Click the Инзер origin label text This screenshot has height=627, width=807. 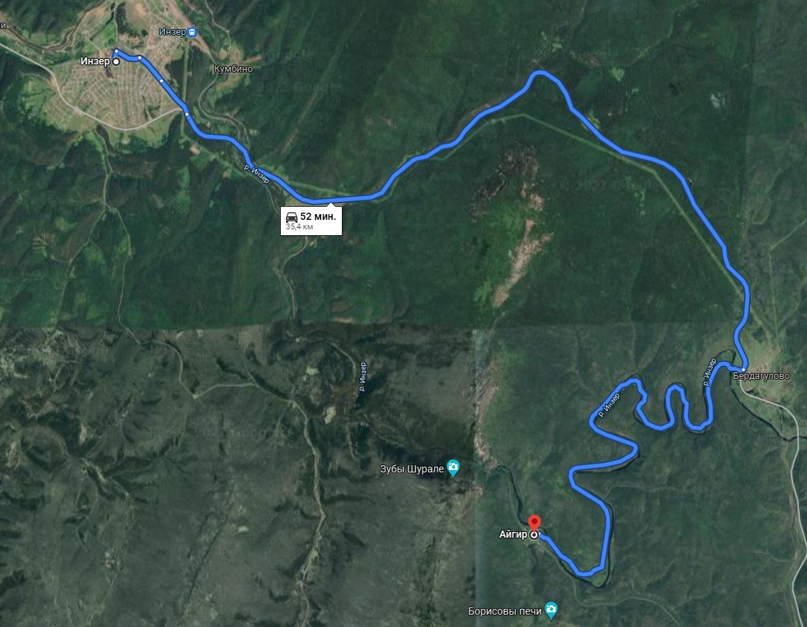click(x=95, y=61)
